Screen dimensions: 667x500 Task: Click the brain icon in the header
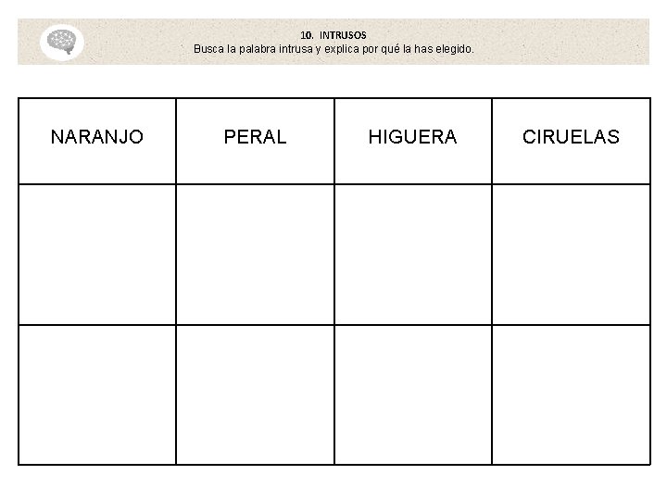coord(62,42)
